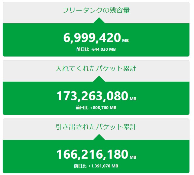The height and width of the screenshot is (175, 194).
Task: Click the MB unit beside 166,216,180
Action: pos(133,157)
